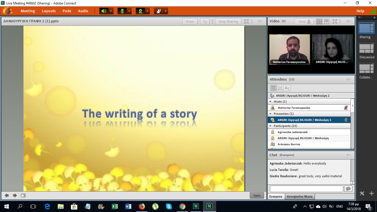377x212 pixels.
Task: Click the chat message input field
Action: (306, 189)
